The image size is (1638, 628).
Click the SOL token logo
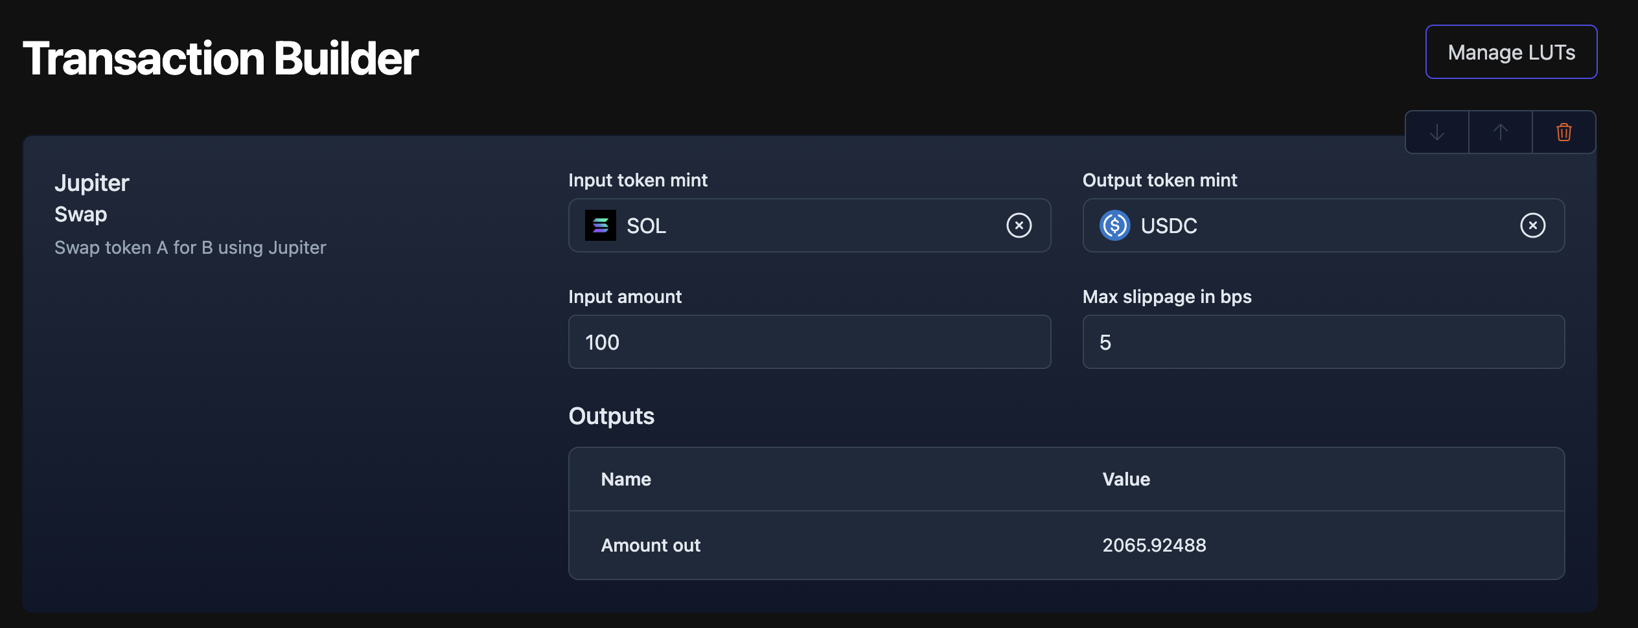pyautogui.click(x=600, y=225)
